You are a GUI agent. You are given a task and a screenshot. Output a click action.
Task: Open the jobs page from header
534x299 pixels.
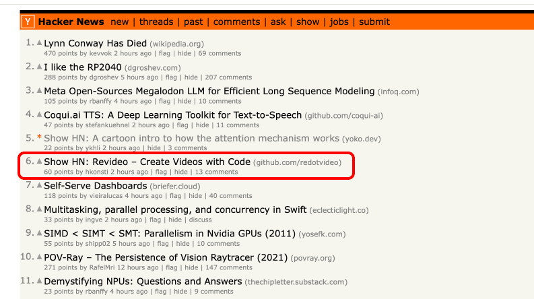coord(339,22)
